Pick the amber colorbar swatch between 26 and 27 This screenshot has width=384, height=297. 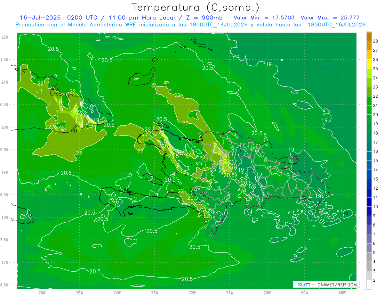click(369, 55)
